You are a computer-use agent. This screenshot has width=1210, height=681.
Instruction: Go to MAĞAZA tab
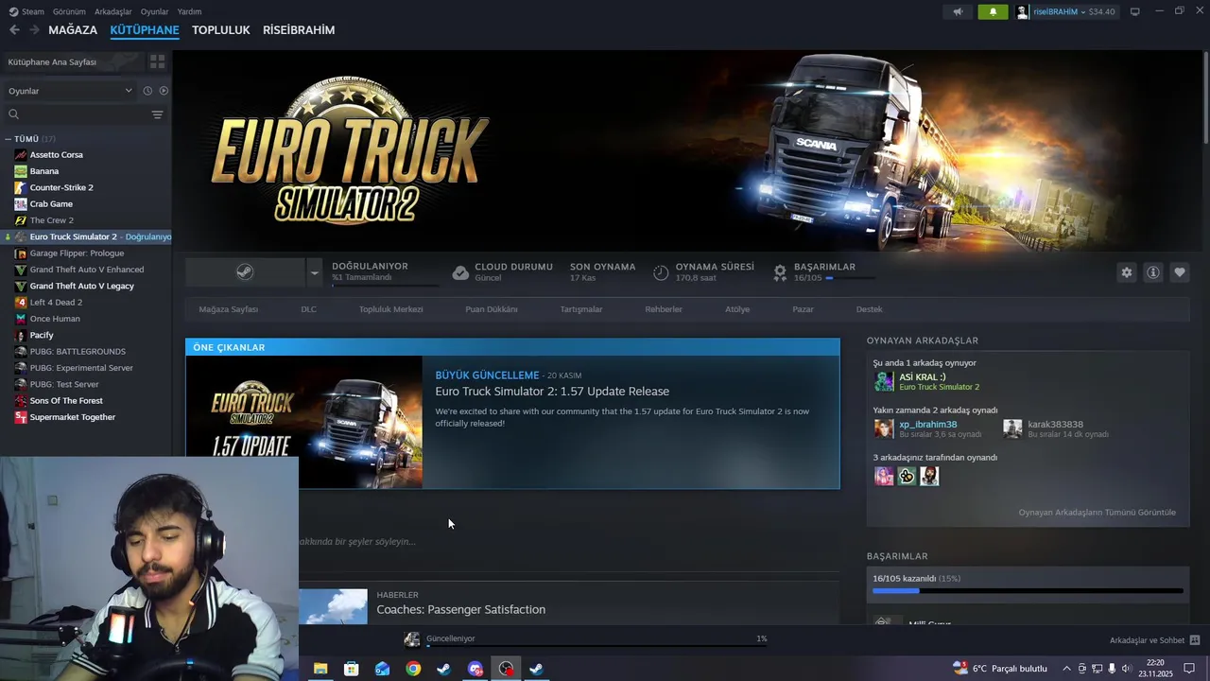click(x=73, y=30)
